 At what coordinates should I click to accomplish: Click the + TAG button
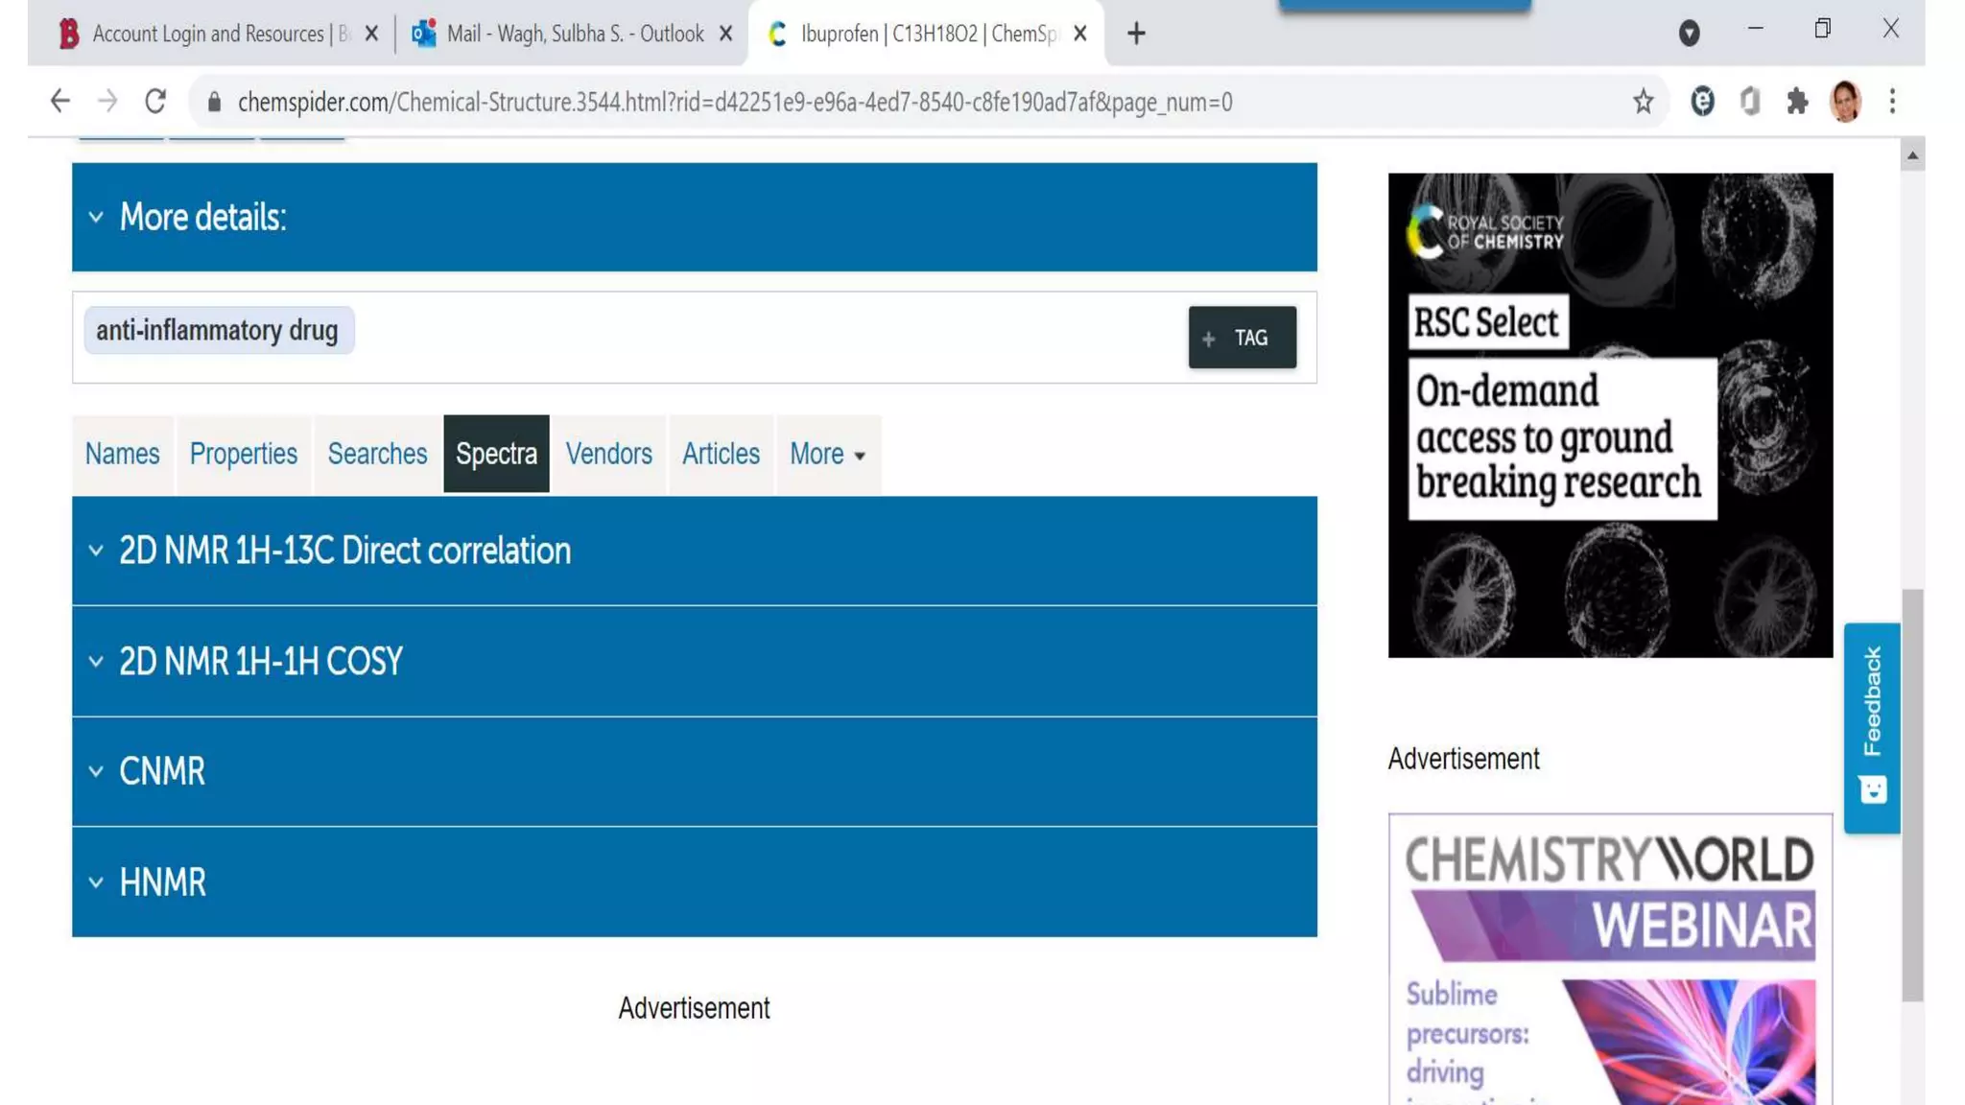tap(1242, 338)
